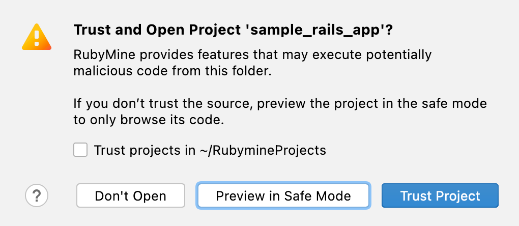Viewport: 519px width, 226px height.
Task: Click the 'If you don't trust the source' sentence
Action: coord(164,104)
